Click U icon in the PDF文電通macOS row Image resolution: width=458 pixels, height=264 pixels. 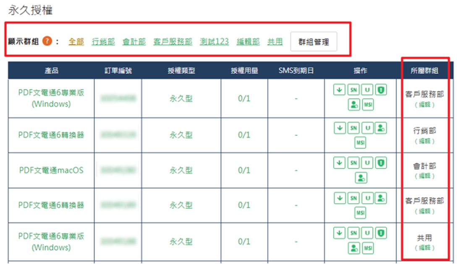367,163
